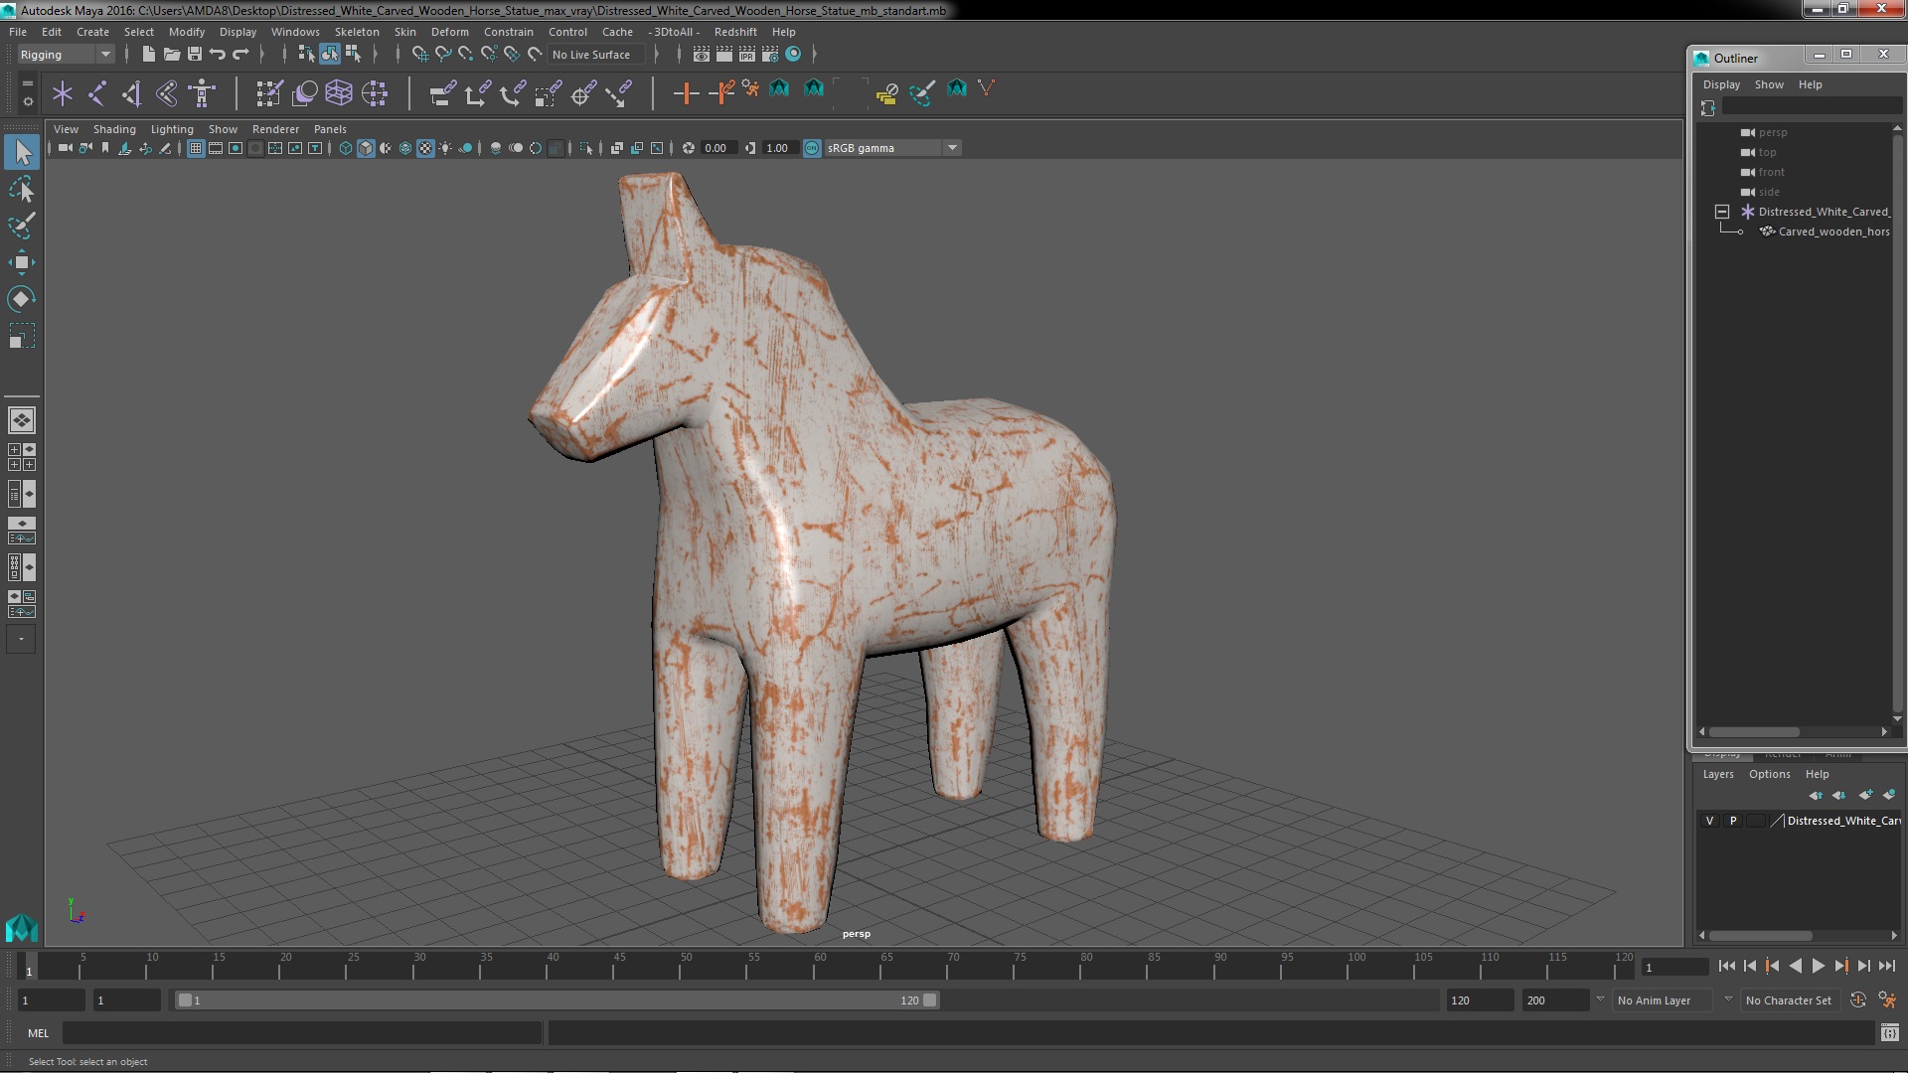Click the HumanIK character shelf icon
This screenshot has height=1073, width=1908.
(203, 93)
